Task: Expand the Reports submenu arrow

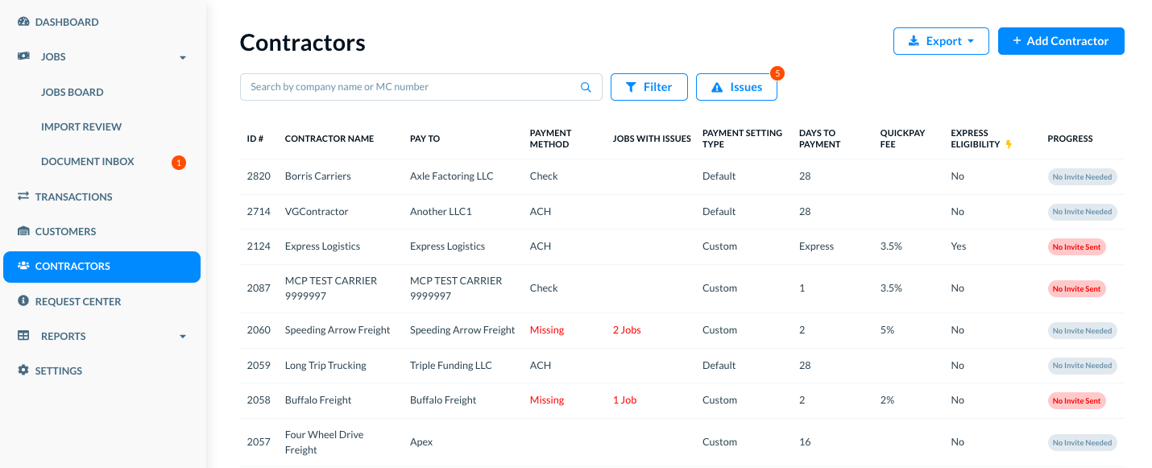Action: pos(183,337)
